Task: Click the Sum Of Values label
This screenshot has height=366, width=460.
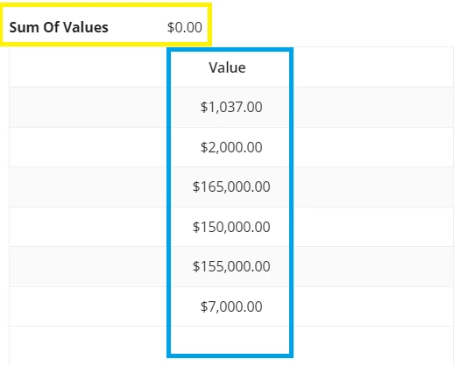Action: (x=59, y=27)
